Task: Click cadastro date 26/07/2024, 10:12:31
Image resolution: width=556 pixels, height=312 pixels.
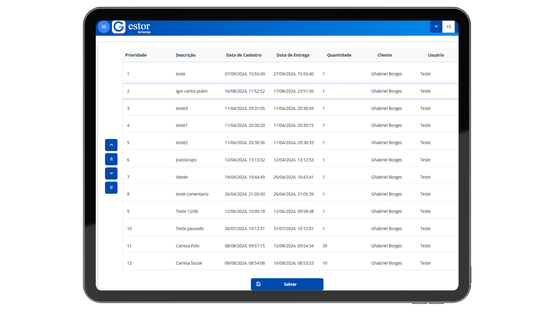Action: click(x=245, y=229)
